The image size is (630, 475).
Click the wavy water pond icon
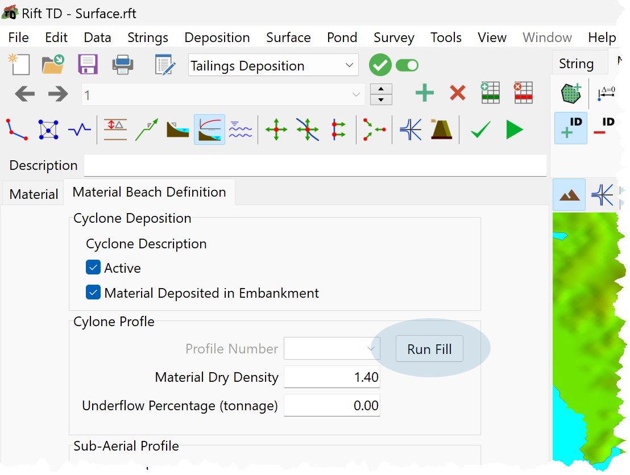tap(241, 130)
